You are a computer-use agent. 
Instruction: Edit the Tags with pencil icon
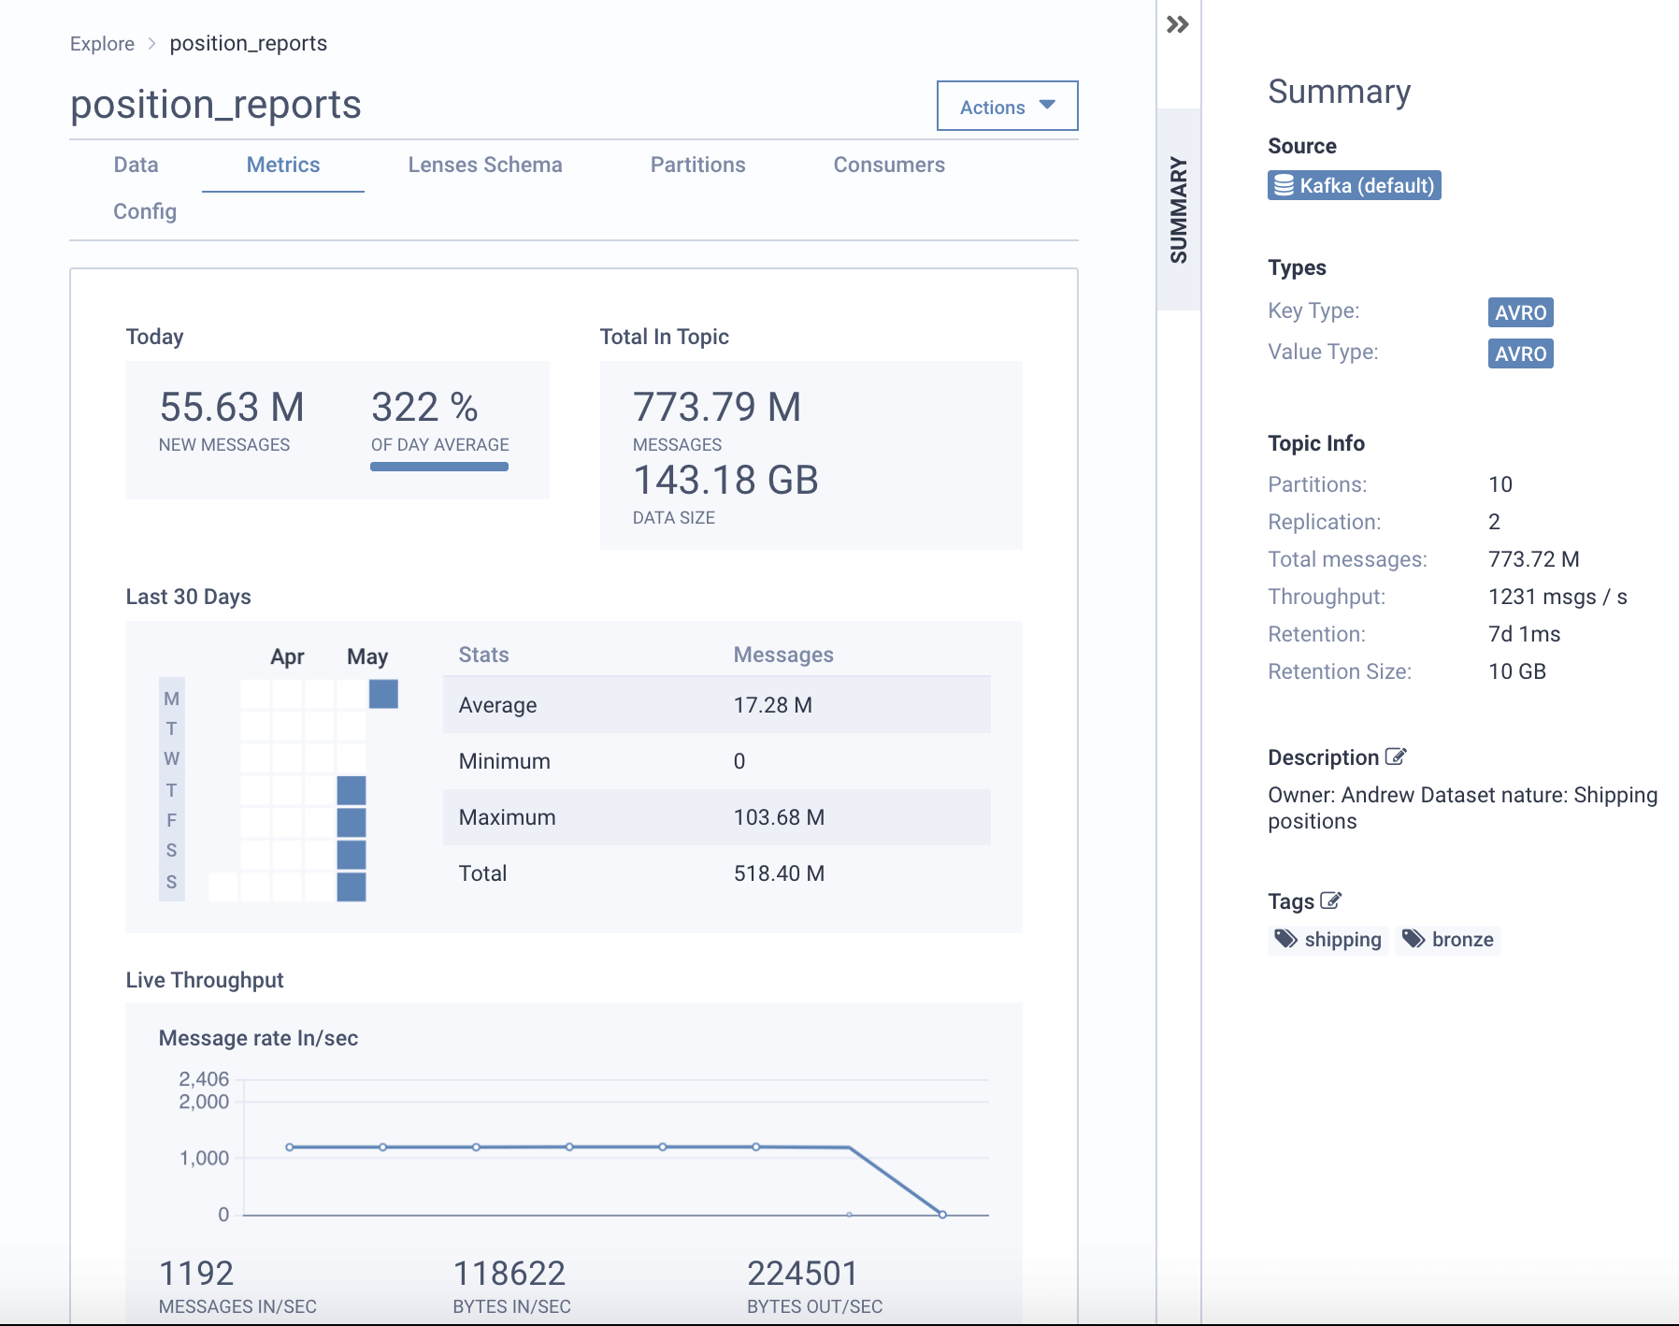(1330, 901)
